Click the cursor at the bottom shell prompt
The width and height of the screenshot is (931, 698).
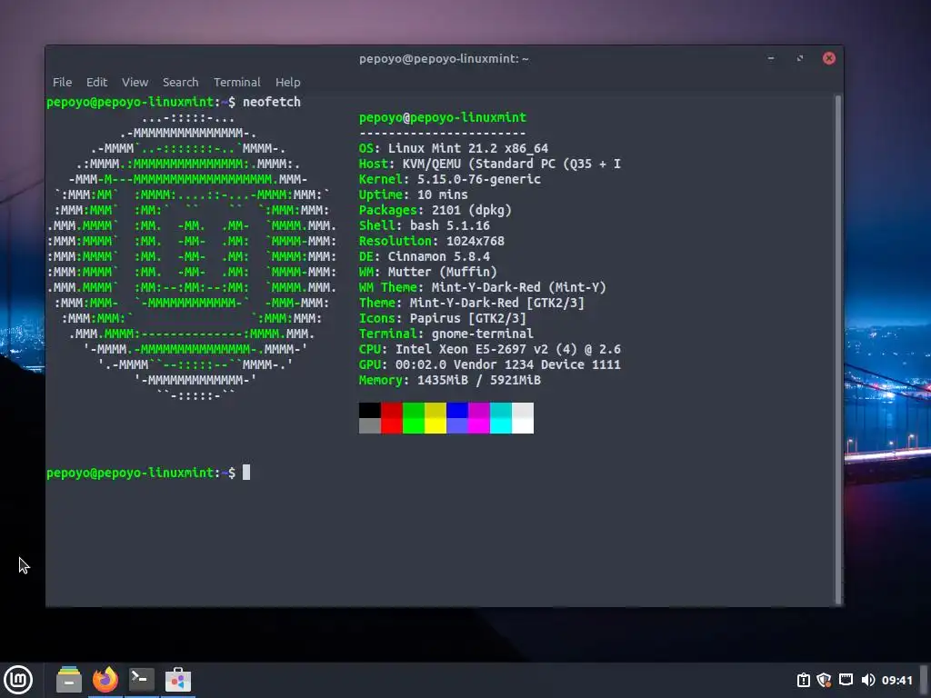pos(246,473)
